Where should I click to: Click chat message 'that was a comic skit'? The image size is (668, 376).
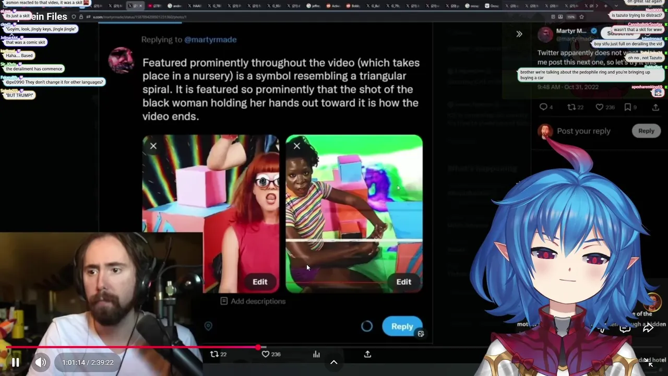point(26,42)
